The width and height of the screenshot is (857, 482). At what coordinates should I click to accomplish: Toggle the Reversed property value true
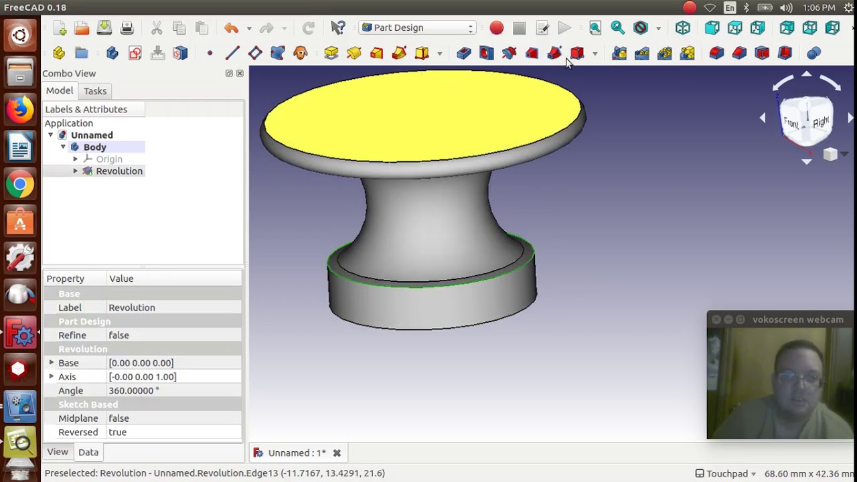(x=174, y=432)
